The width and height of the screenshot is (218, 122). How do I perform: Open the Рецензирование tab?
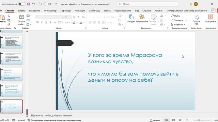pyautogui.click(x=123, y=11)
